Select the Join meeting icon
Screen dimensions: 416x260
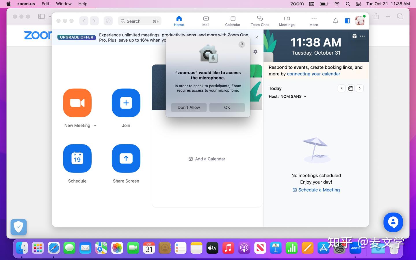coord(126,103)
